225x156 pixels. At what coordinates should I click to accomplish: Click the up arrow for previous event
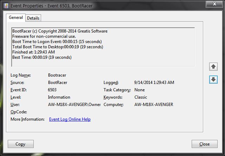click(x=213, y=66)
